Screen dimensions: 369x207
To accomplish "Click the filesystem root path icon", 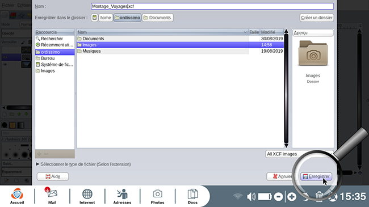I will point(94,18).
